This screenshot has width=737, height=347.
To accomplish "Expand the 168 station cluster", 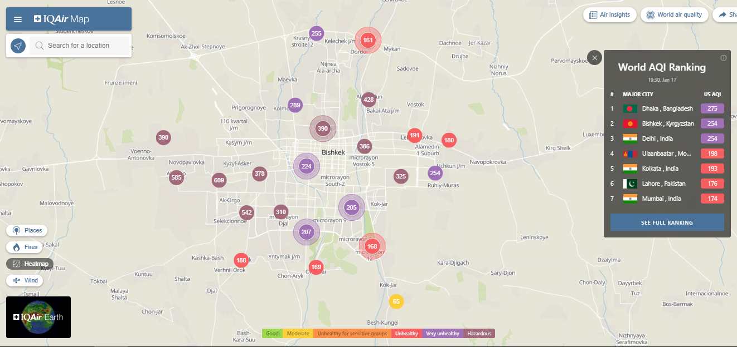I will pos(372,246).
